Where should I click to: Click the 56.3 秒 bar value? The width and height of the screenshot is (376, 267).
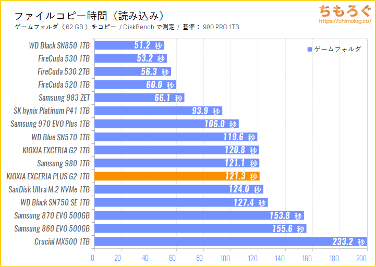tap(155, 72)
